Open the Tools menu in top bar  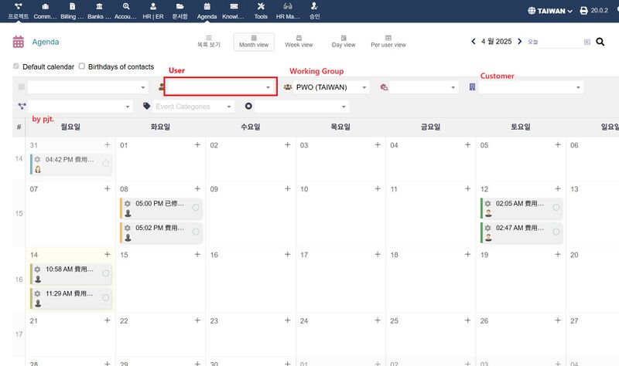pyautogui.click(x=261, y=10)
